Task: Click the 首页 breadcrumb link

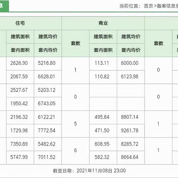Action: click(148, 6)
